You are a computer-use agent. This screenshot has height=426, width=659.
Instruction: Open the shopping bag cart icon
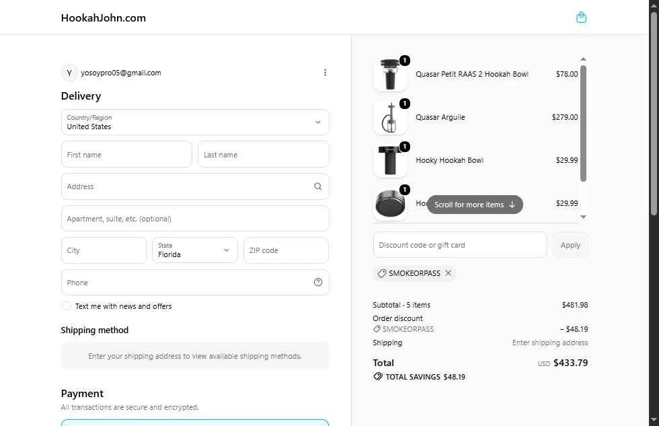[x=581, y=17]
